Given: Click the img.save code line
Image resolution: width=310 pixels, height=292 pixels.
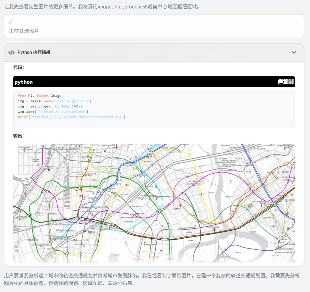Looking at the screenshot, I should point(53,111).
